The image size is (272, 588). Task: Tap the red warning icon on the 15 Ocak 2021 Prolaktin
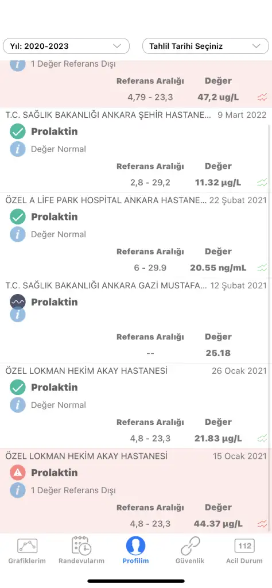[18, 473]
